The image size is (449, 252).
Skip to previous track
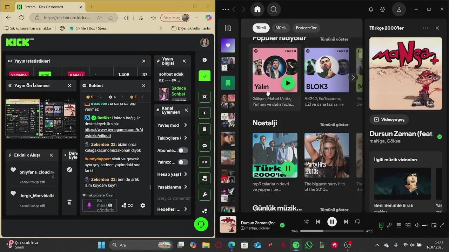[x=318, y=222]
